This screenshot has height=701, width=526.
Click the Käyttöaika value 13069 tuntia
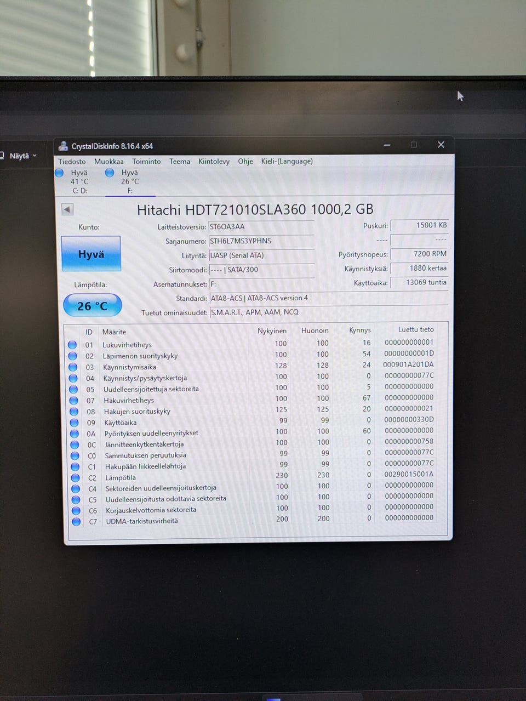pyautogui.click(x=419, y=282)
